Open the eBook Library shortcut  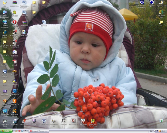(x=5, y=91)
